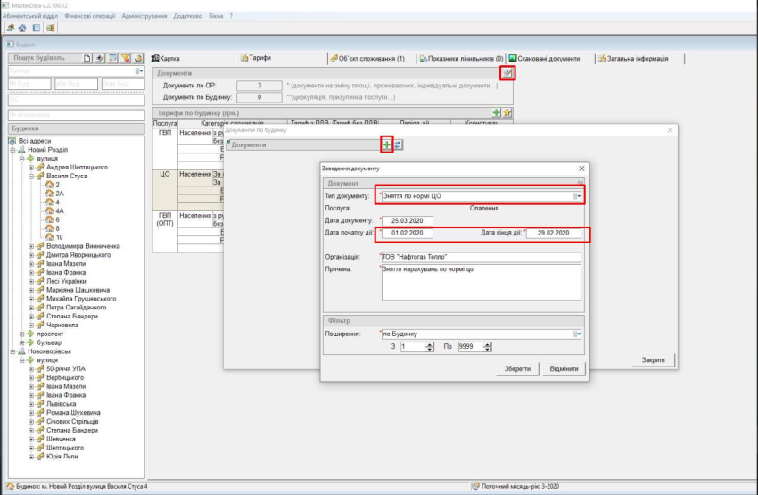Switch to the Скановані документи tab
Viewport: 758px width, 495px height.
click(544, 58)
